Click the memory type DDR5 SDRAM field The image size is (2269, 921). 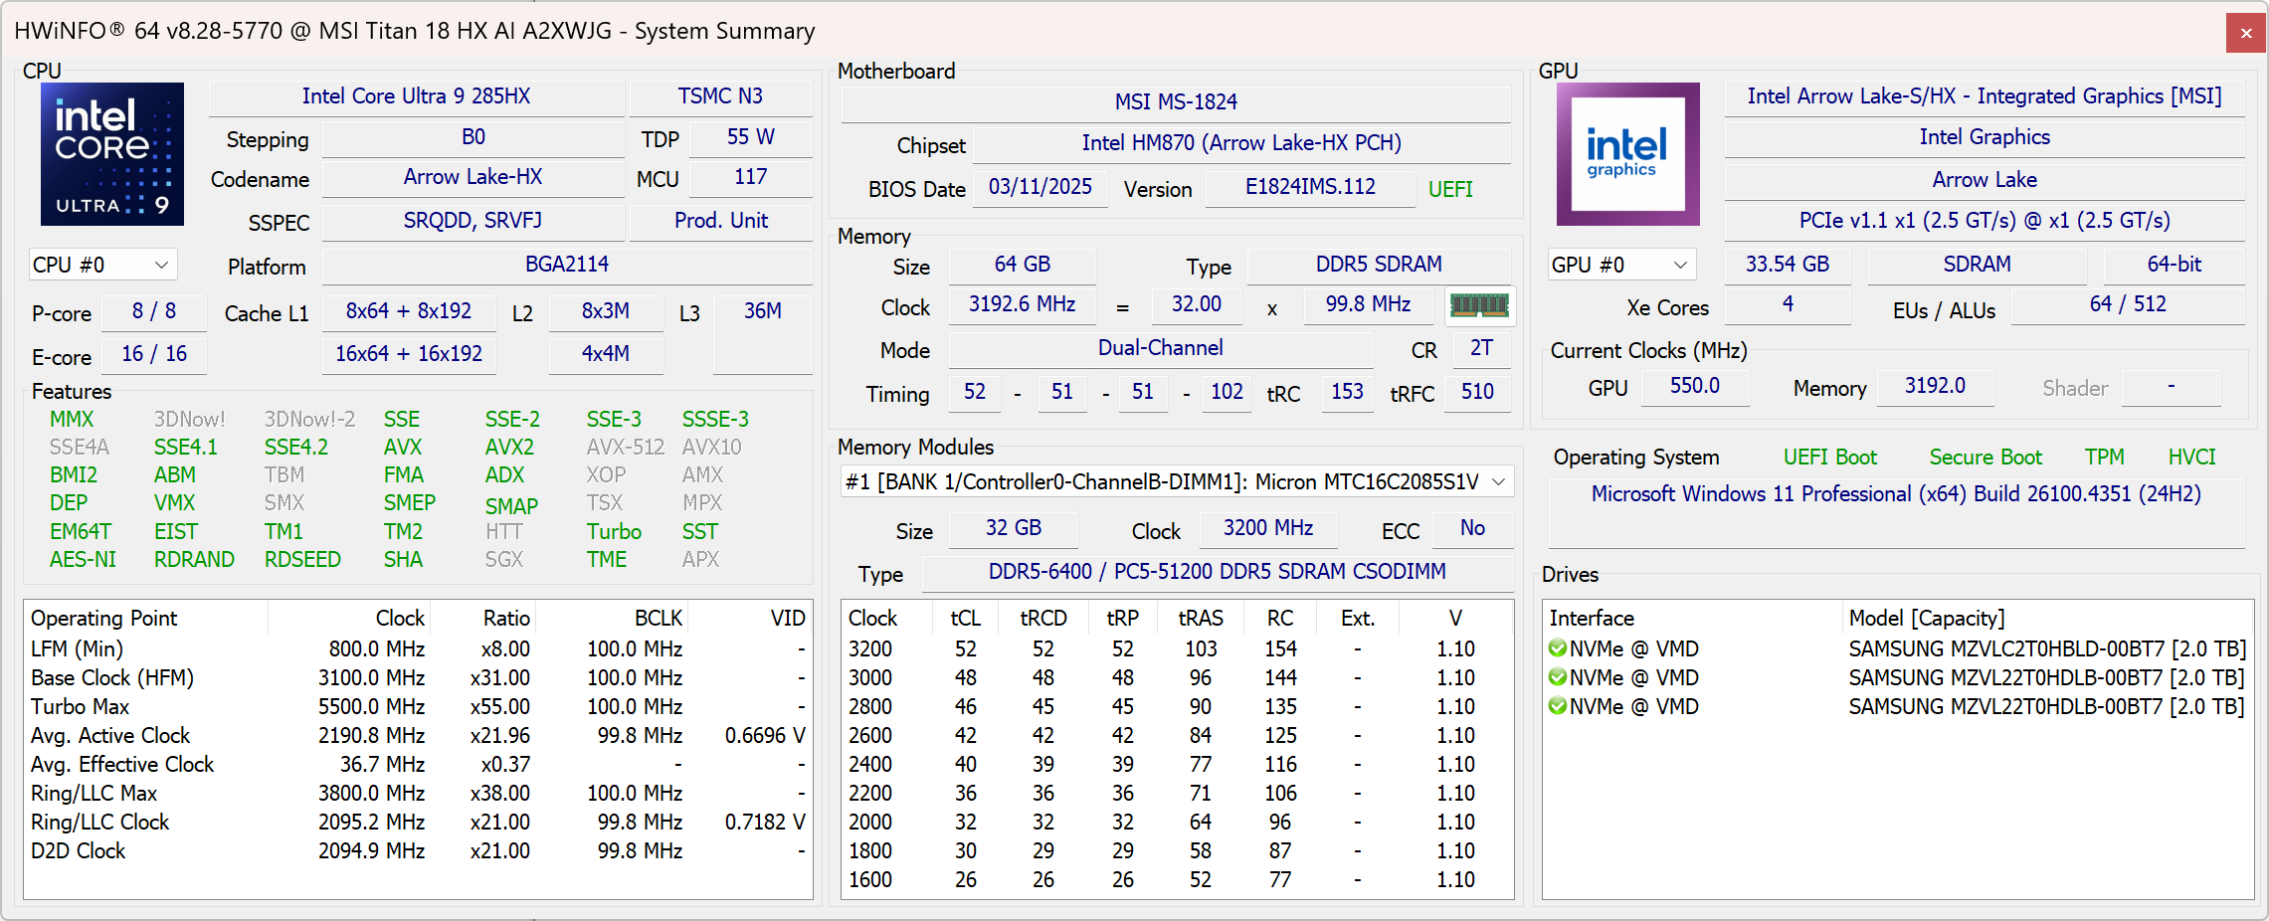point(1379,265)
